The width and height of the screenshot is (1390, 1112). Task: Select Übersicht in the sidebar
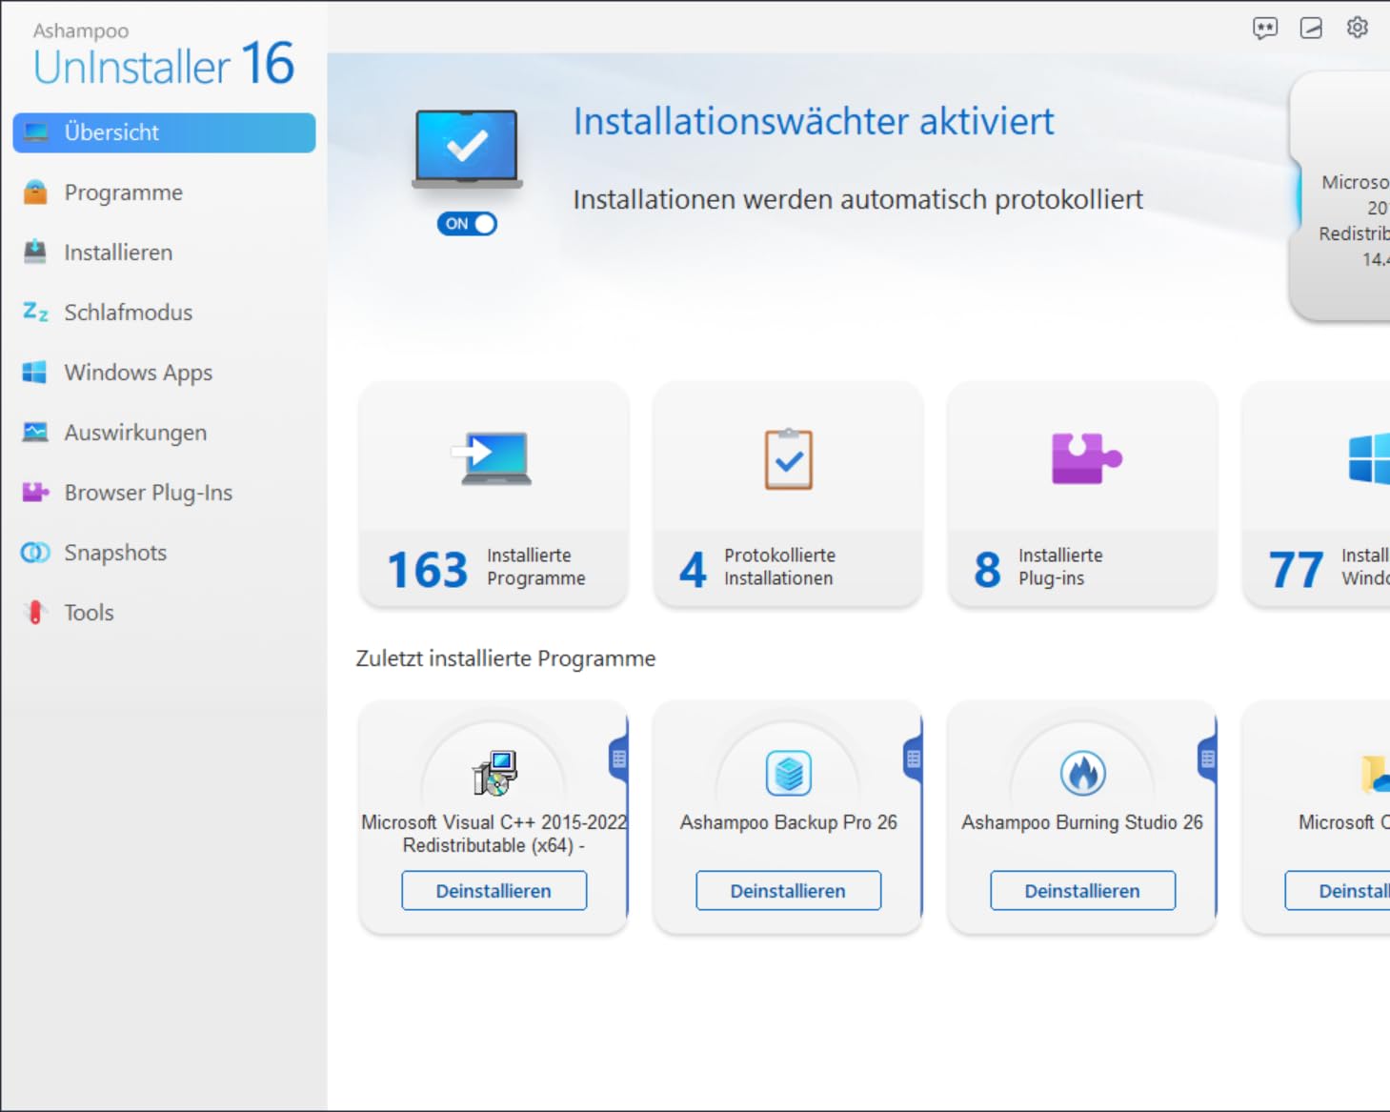pyautogui.click(x=164, y=132)
